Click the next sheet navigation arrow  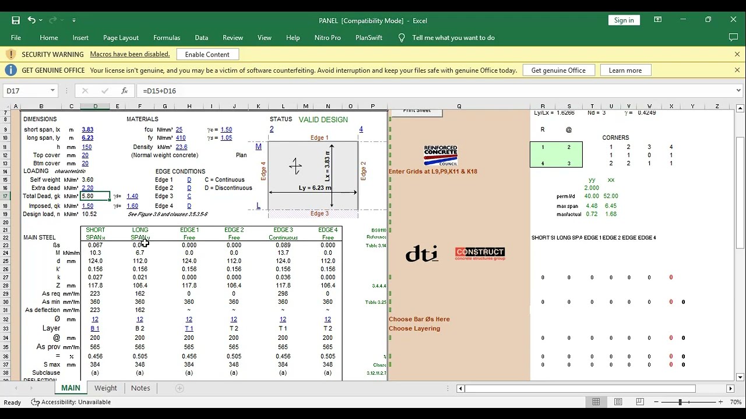tap(33, 388)
